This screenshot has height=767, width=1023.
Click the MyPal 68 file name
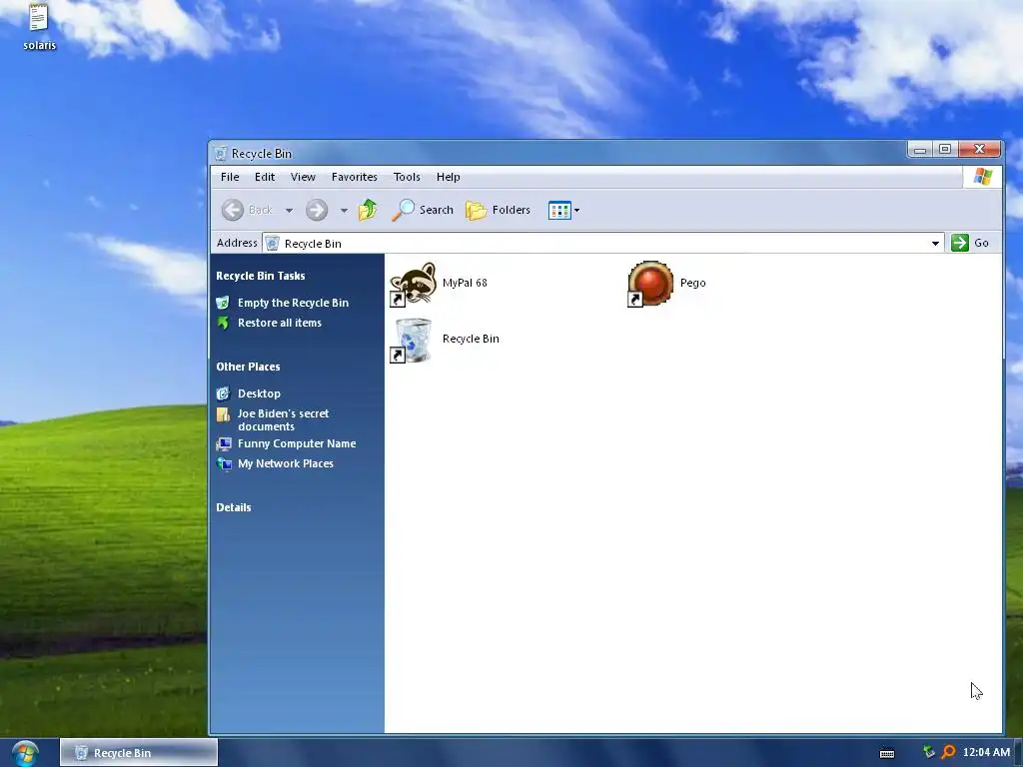pos(465,283)
